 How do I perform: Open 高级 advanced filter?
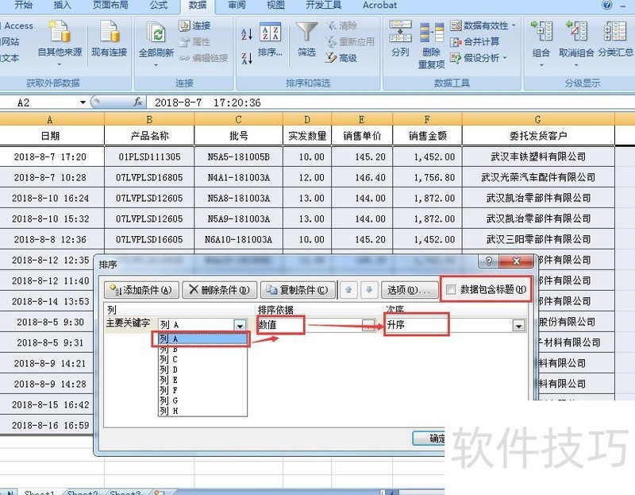coord(341,58)
